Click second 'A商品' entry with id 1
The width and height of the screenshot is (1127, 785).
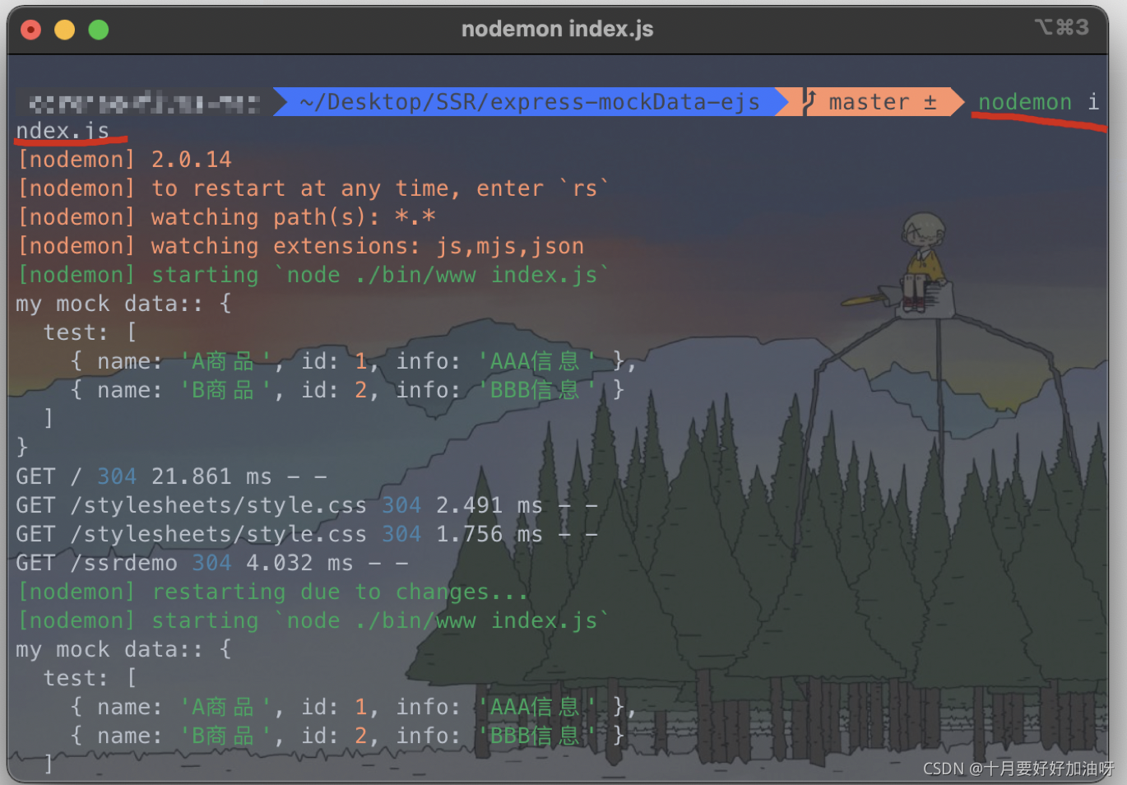tap(353, 707)
